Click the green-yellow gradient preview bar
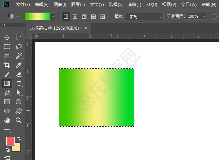The height and width of the screenshot is (160, 219). (x=38, y=17)
